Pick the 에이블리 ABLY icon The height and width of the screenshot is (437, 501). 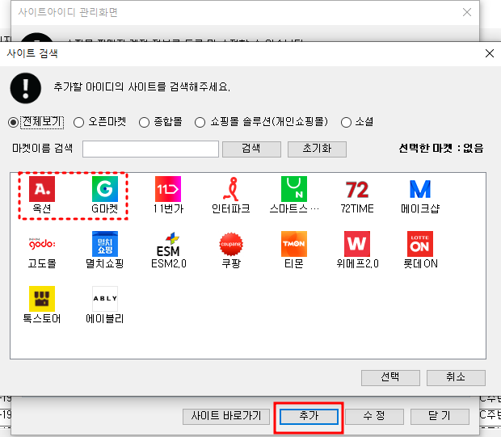(x=105, y=299)
